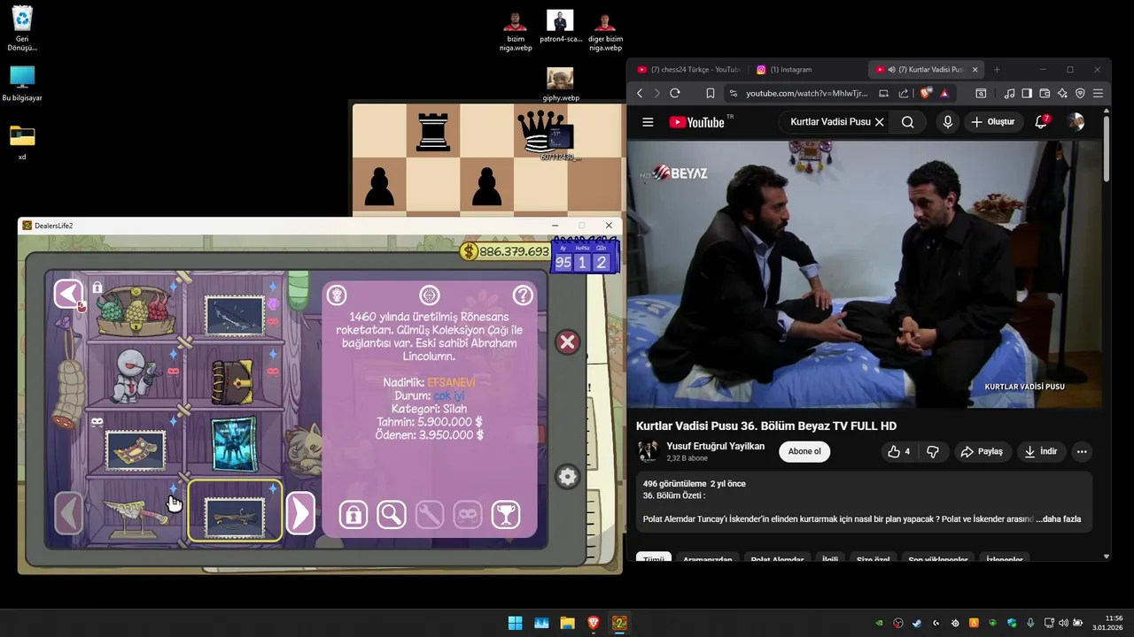The image size is (1134, 637).
Task: Like the video with thumbs up
Action: click(899, 451)
